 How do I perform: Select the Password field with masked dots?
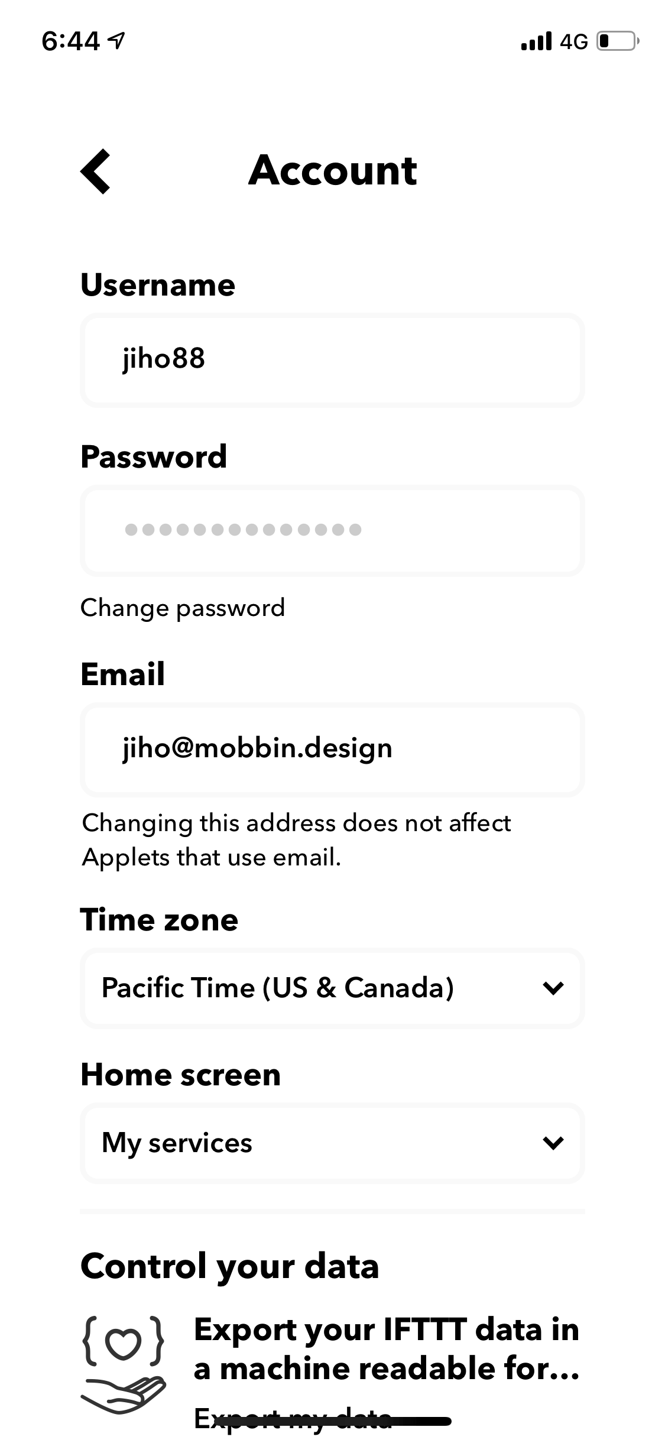(x=332, y=530)
